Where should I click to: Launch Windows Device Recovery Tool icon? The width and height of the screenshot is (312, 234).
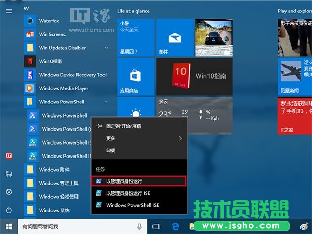30,75
